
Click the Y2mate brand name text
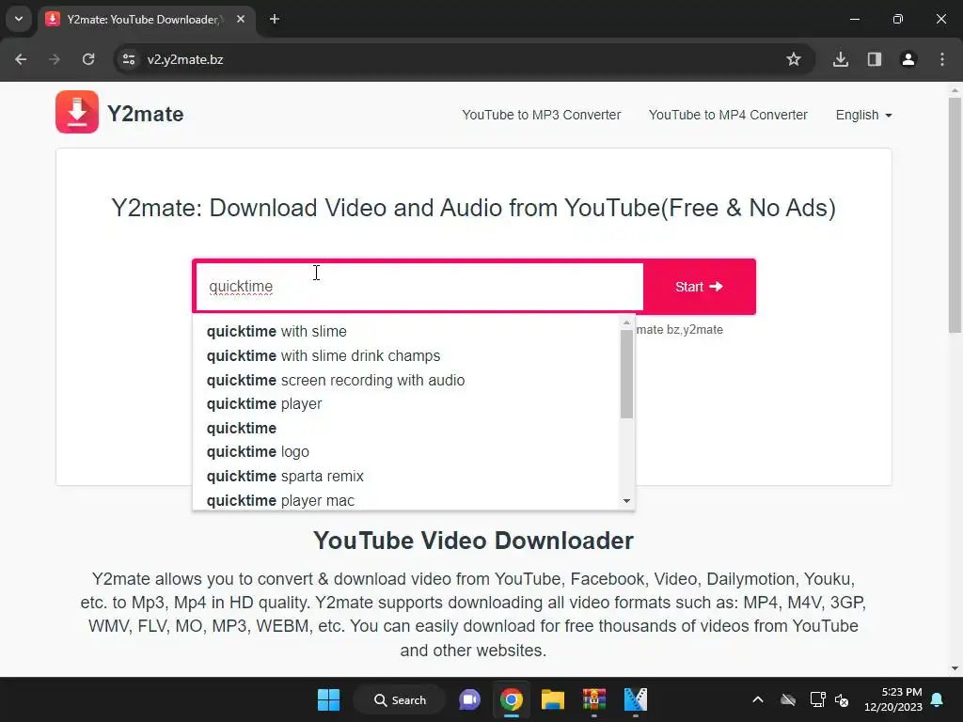(145, 114)
